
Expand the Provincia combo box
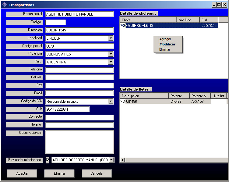point(111,54)
